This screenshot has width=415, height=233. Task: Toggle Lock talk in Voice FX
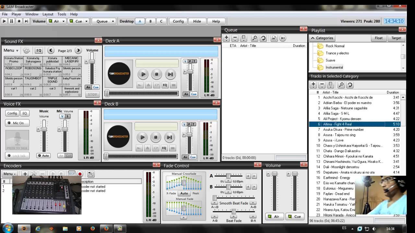17,156
